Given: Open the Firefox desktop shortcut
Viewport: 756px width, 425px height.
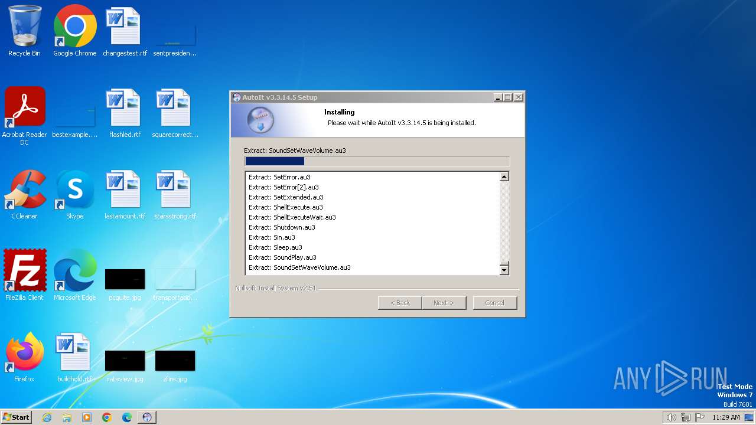Looking at the screenshot, I should tap(24, 358).
